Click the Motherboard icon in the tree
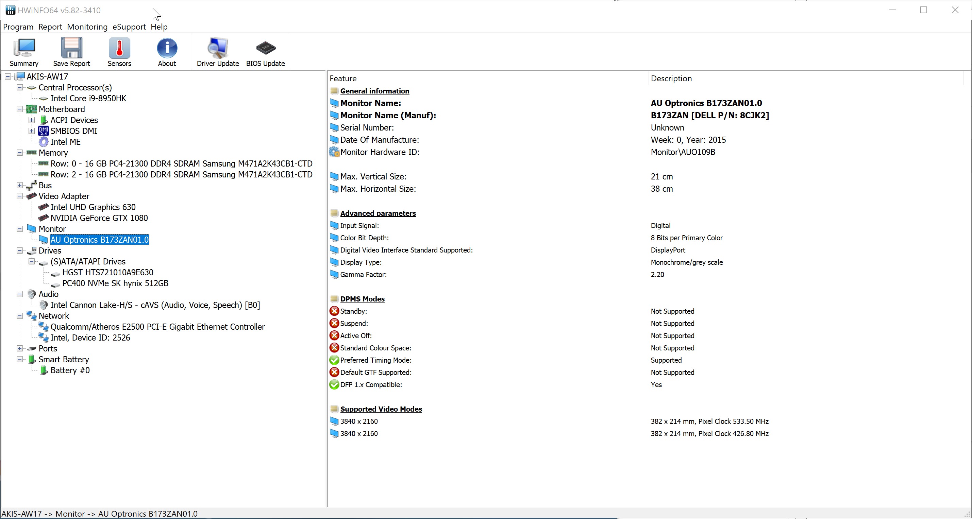The image size is (972, 519). (x=32, y=109)
